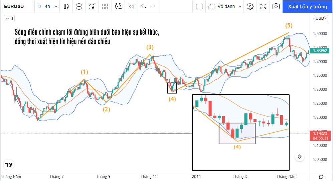The height and width of the screenshot is (181, 333).
Task: Click the 1.40000 price scale value
Action: 320,61
